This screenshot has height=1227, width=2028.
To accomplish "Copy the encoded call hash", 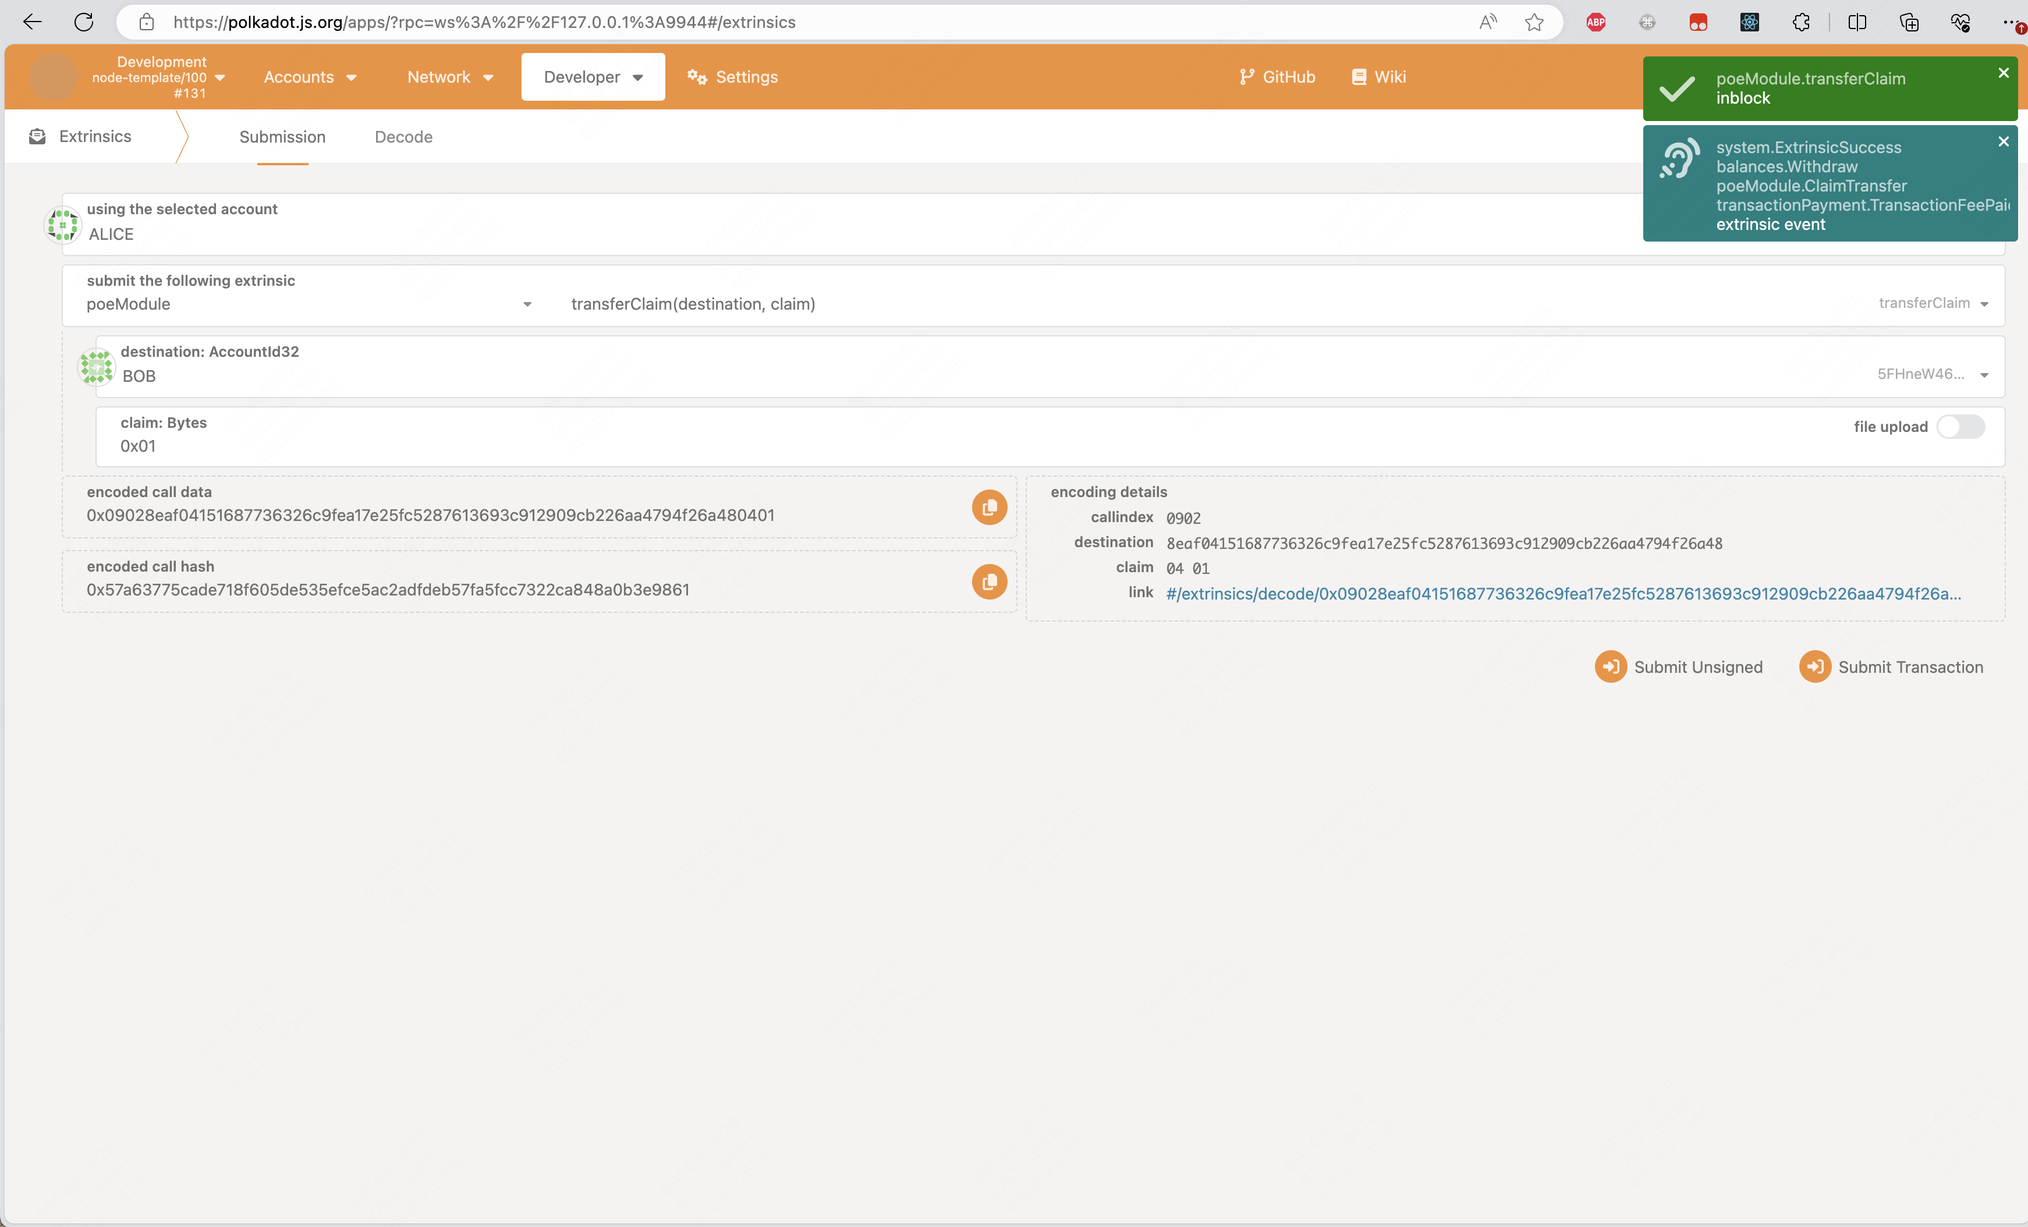I will point(990,582).
